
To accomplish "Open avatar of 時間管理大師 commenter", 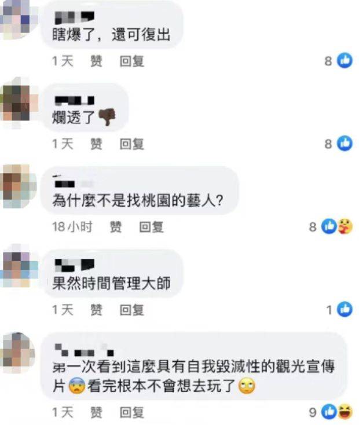I will tap(19, 266).
